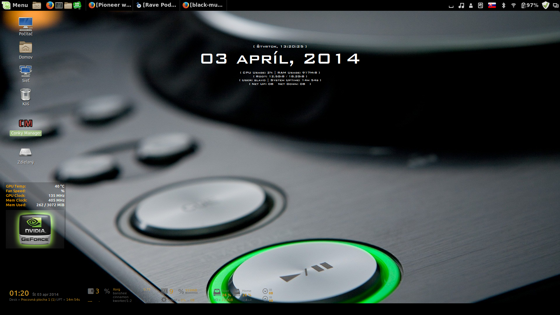Click the kworker/1:2 process entry
Image resolution: width=560 pixels, height=315 pixels.
[x=122, y=301]
